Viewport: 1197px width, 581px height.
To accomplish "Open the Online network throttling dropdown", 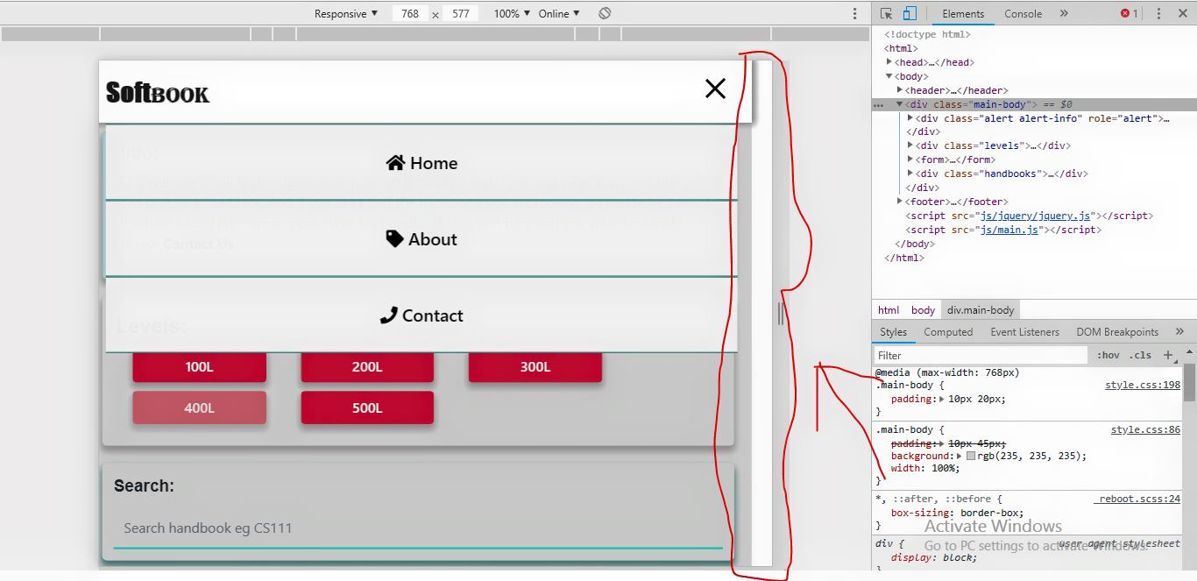I will click(x=559, y=13).
